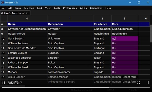Open the File menu

pos(3,8)
